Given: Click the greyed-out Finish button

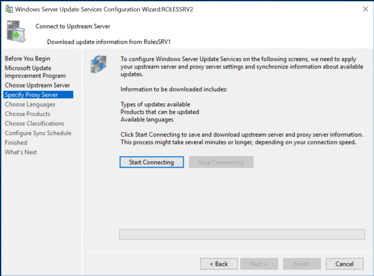Looking at the screenshot, I should pos(302,264).
